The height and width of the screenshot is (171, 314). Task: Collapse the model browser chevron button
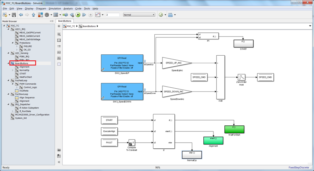tap(59, 162)
